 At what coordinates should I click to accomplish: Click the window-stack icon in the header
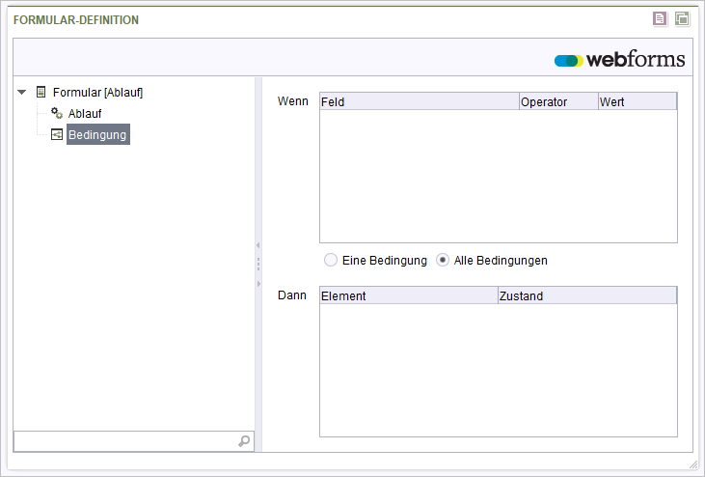click(x=682, y=19)
